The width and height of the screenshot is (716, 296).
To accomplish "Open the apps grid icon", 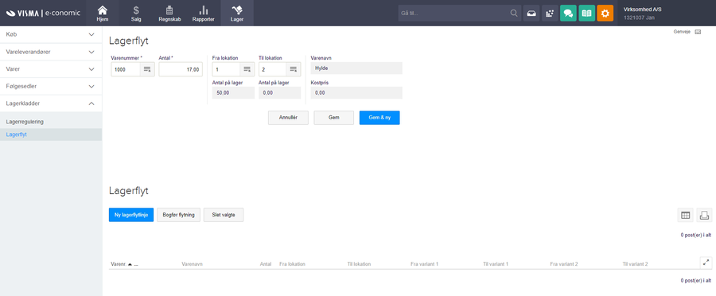I will point(550,13).
